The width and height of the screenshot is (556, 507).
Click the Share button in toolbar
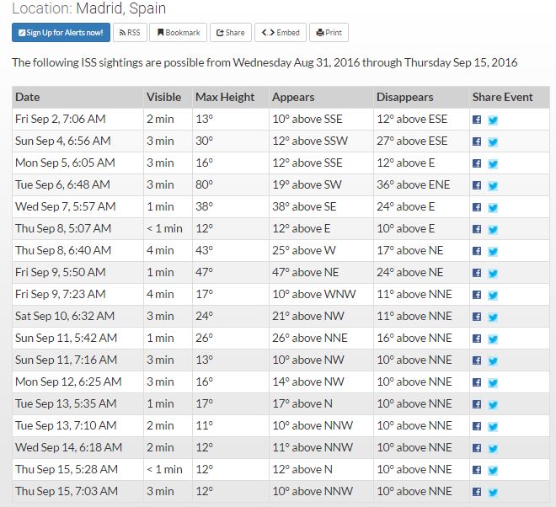[230, 33]
